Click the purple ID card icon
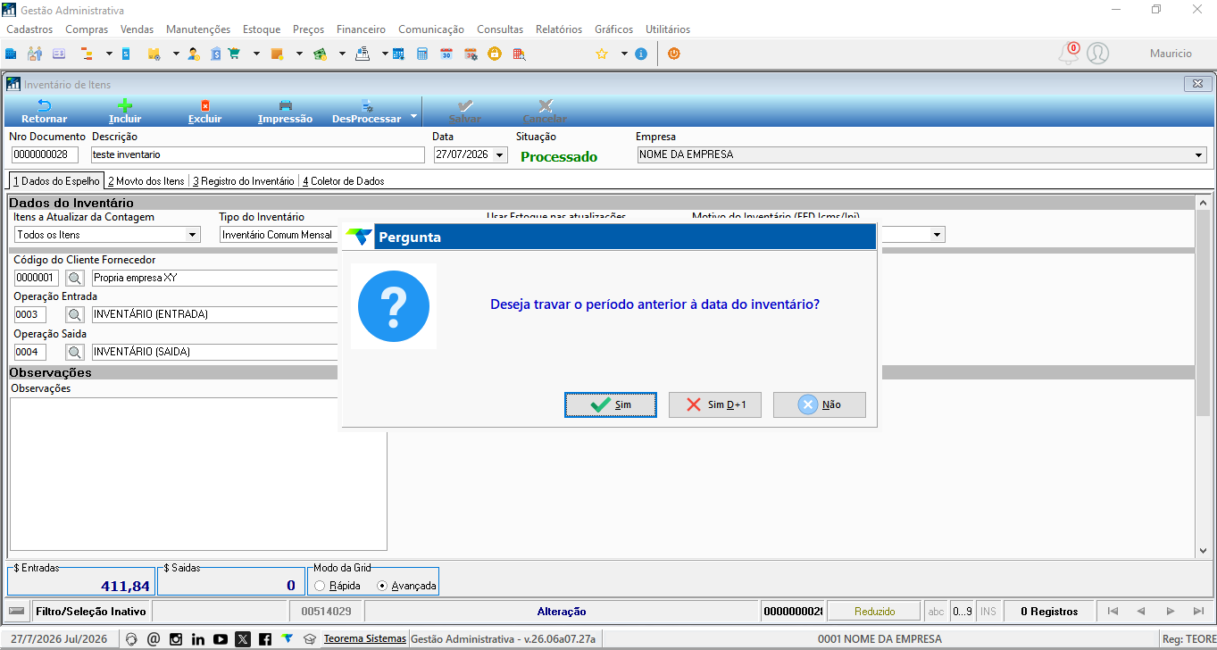Image resolution: width=1217 pixels, height=650 pixels. [59, 54]
